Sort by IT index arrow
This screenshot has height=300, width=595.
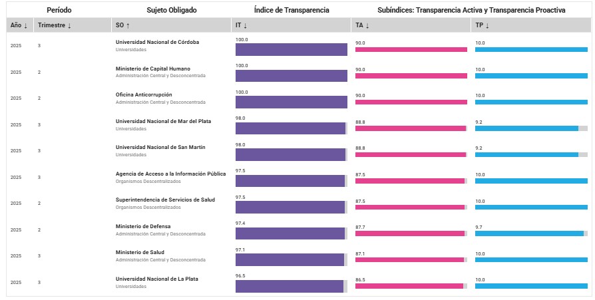[x=246, y=25]
